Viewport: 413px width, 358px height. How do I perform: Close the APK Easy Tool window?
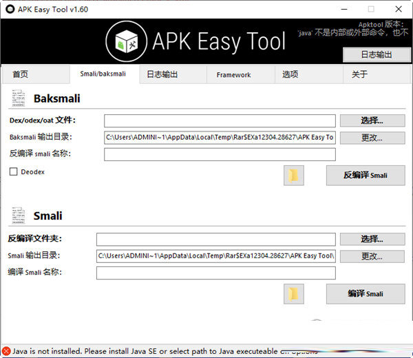pos(399,9)
